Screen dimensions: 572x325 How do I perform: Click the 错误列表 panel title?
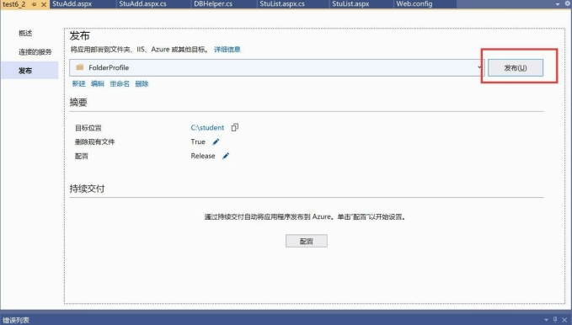click(16, 320)
